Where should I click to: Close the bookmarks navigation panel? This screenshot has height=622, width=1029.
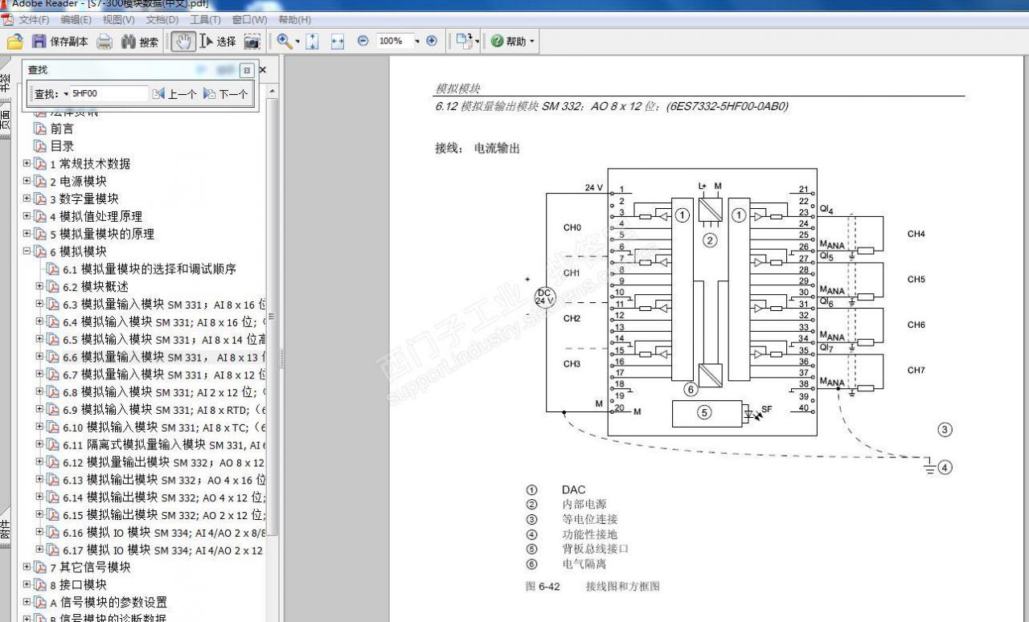coord(263,70)
